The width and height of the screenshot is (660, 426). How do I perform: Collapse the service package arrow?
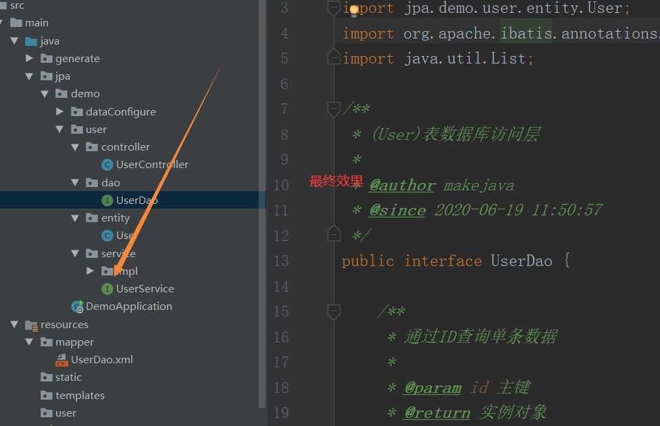coord(76,253)
